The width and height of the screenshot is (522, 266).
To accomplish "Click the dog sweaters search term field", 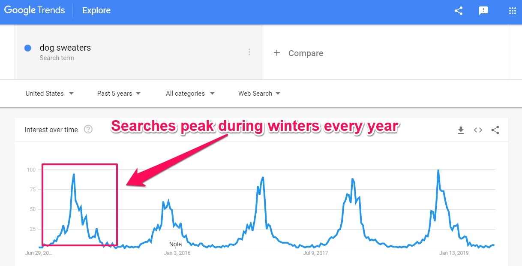I will 138,52.
